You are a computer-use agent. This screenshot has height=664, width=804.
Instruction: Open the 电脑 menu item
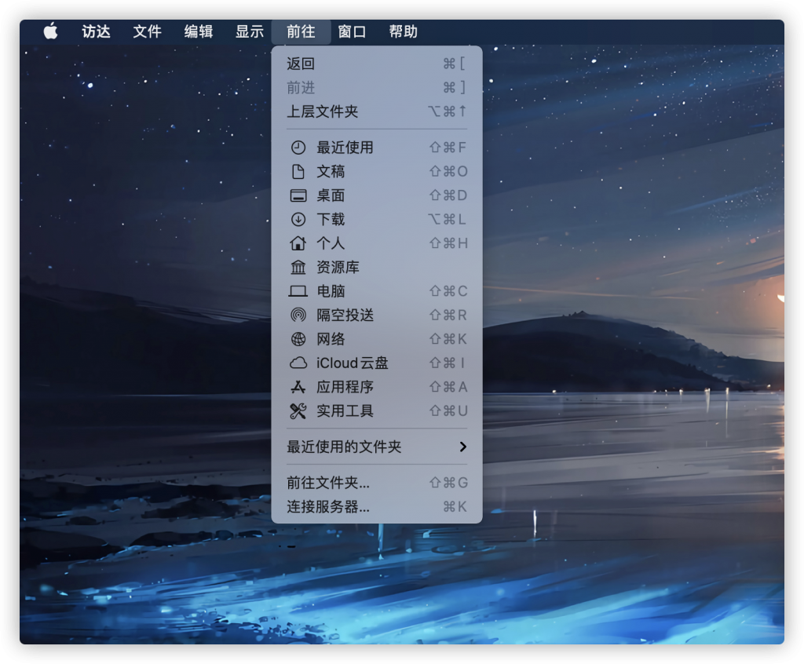click(331, 291)
